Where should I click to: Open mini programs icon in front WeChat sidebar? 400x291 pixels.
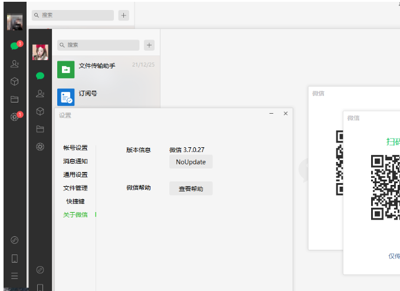pos(40,270)
